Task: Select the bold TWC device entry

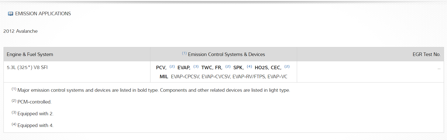Action: [x=207, y=67]
